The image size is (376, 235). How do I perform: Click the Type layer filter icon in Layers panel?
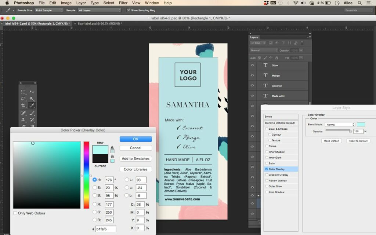point(283,43)
